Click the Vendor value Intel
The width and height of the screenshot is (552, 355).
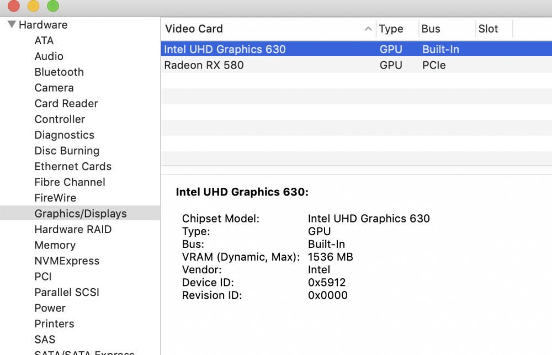click(319, 270)
